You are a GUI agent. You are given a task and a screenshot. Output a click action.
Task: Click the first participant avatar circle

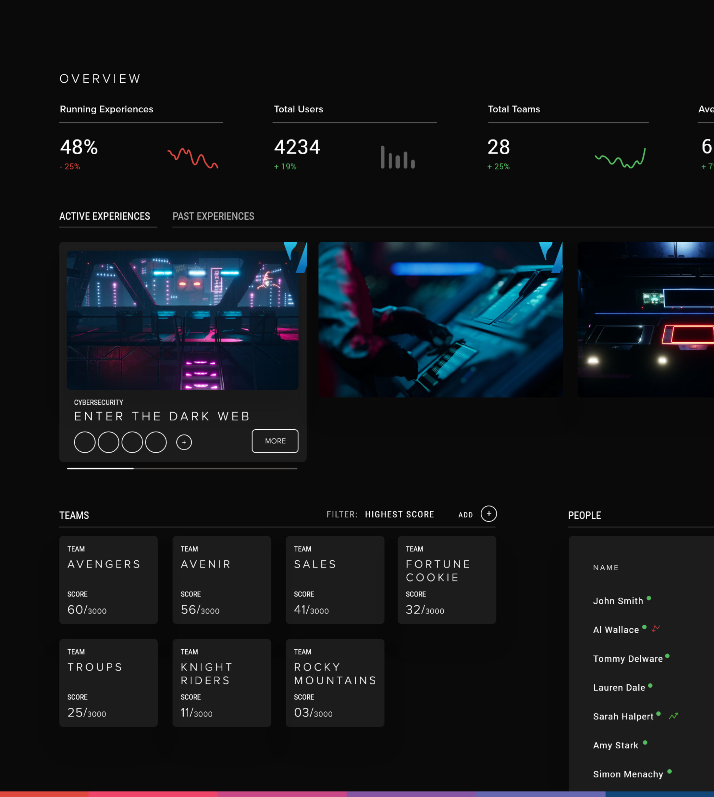pos(85,442)
